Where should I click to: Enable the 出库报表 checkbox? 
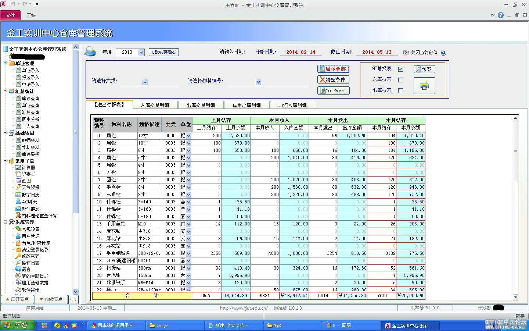click(400, 90)
